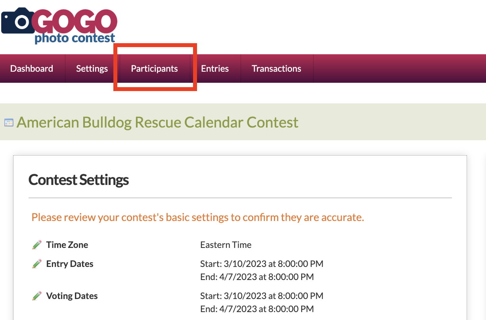This screenshot has height=320, width=486.
Task: Click the Eastern Time value
Action: (226, 245)
